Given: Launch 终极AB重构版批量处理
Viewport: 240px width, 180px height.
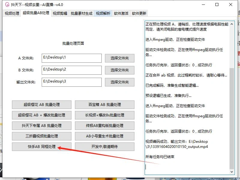Looking at the screenshot, I should (104, 126).
